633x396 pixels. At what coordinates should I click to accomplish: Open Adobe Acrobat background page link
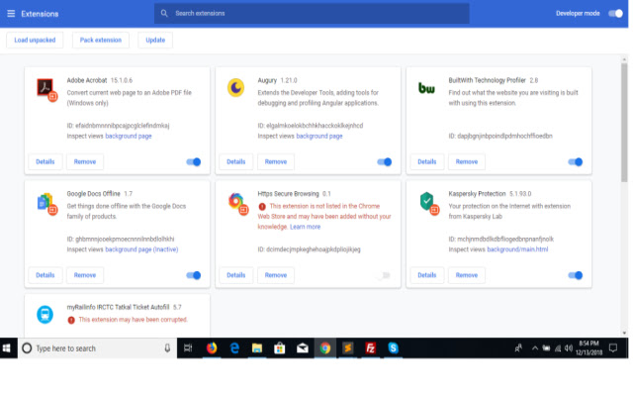tap(129, 137)
